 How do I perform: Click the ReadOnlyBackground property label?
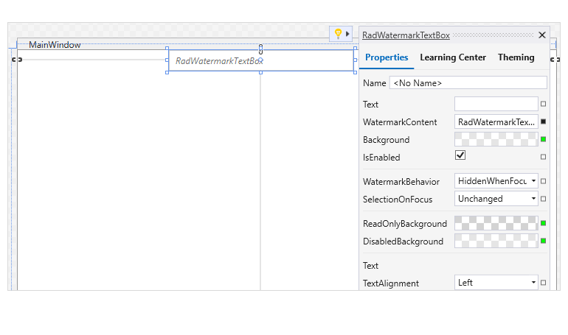click(405, 224)
